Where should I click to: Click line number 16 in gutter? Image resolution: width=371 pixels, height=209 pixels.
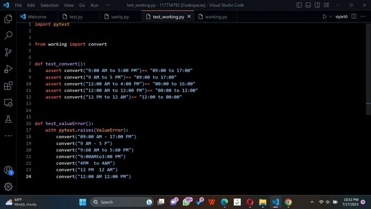[28, 123]
